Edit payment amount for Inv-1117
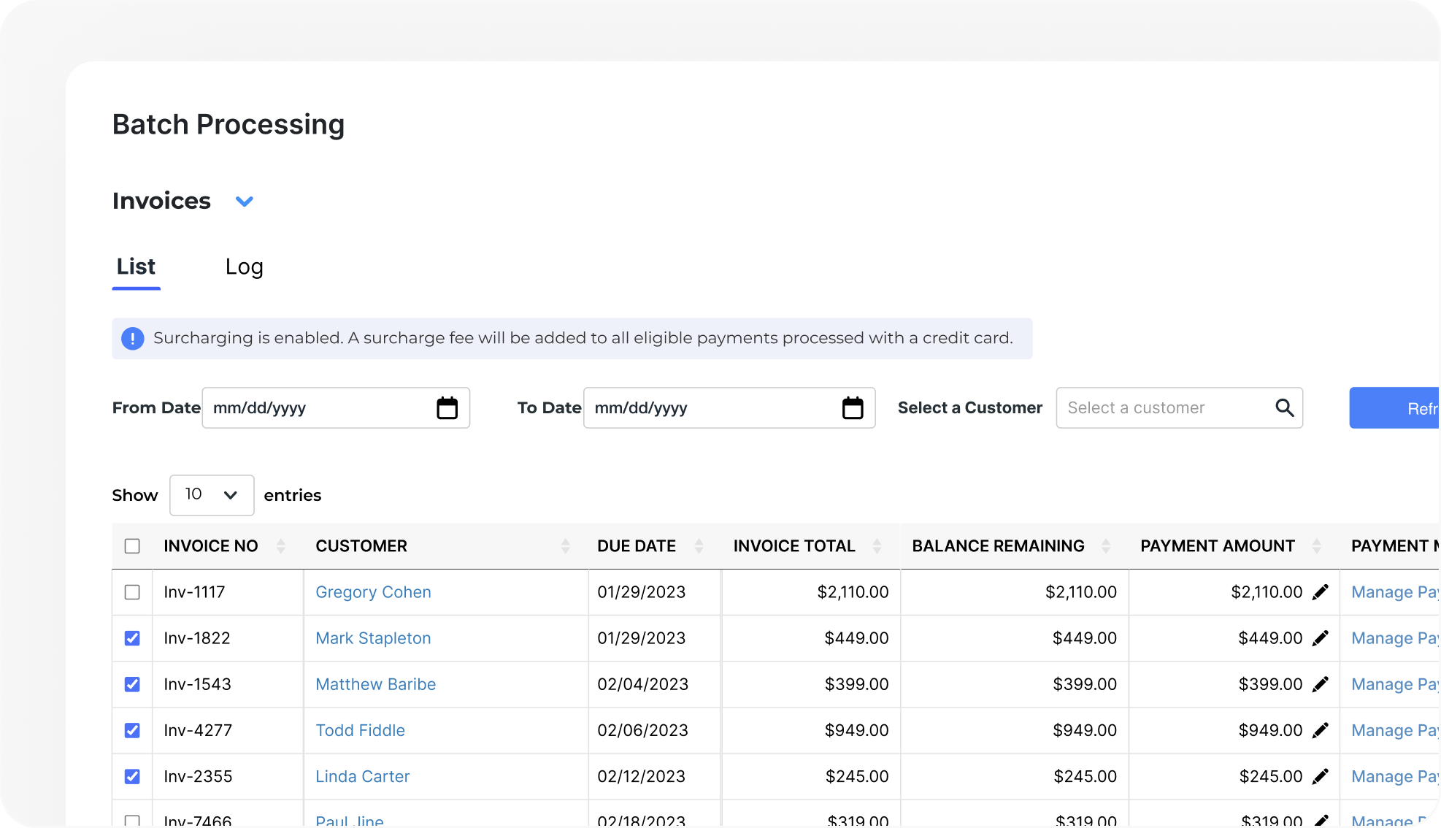1441x828 pixels. 1321,592
